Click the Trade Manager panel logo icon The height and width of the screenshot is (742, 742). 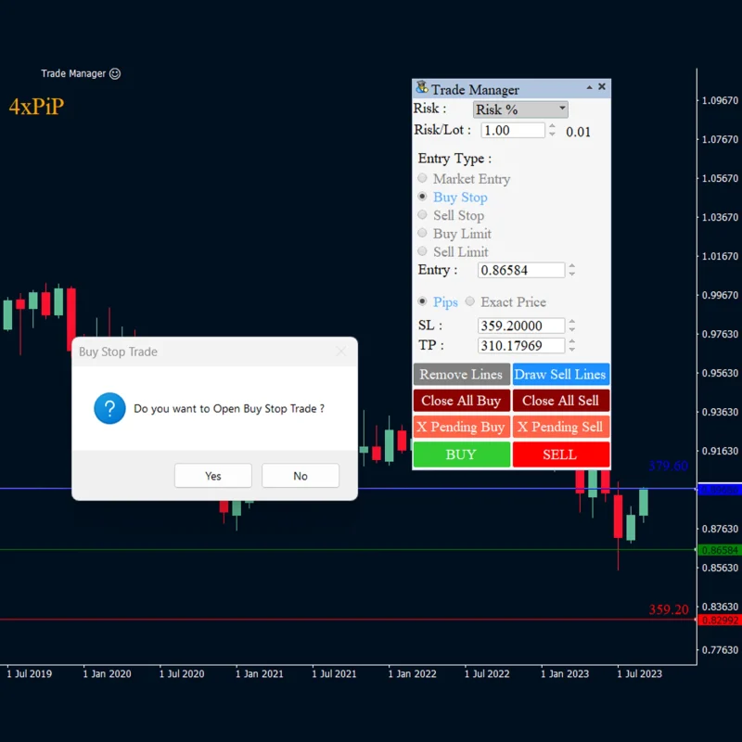point(422,88)
